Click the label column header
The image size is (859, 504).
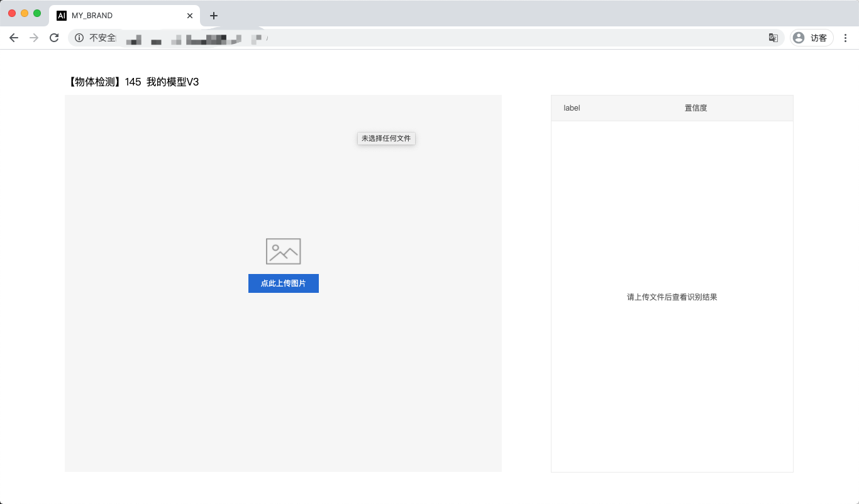point(572,108)
